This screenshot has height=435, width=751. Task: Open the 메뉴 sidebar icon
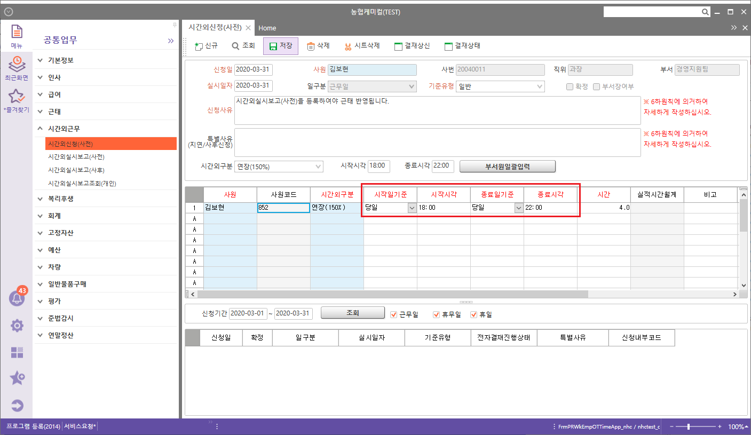(17, 36)
